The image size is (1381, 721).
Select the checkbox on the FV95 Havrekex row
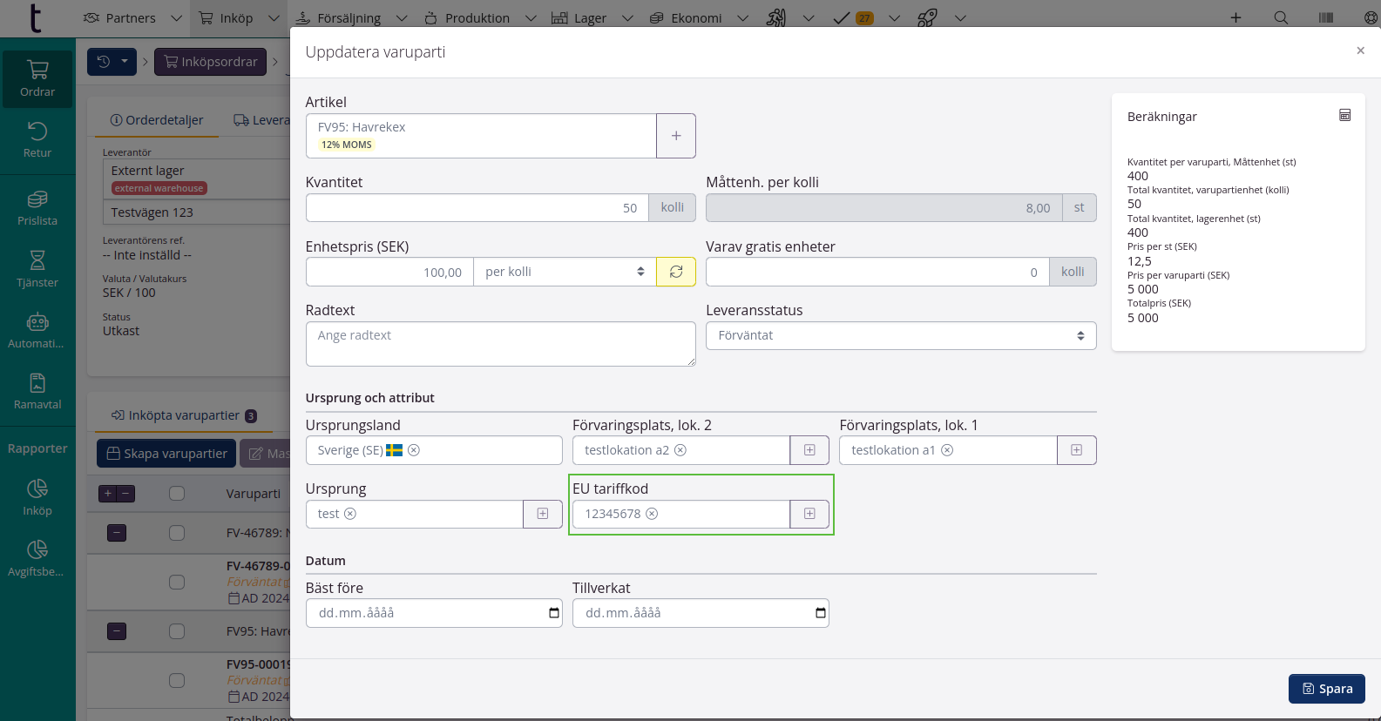point(177,631)
